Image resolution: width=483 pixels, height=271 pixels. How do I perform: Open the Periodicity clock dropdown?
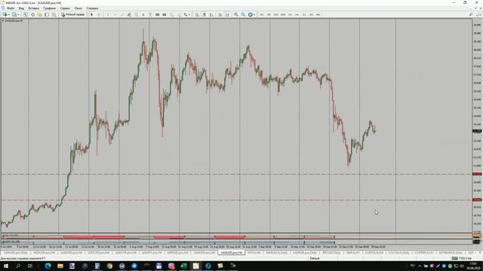pos(251,14)
